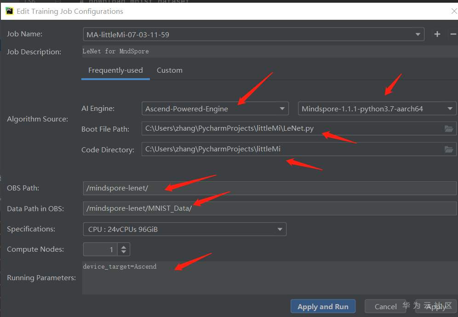Click the Job Name label
This screenshot has height=317, width=458.
pos(24,34)
